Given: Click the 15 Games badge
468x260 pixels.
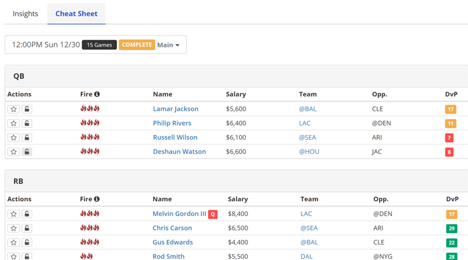Looking at the screenshot, I should [x=100, y=45].
